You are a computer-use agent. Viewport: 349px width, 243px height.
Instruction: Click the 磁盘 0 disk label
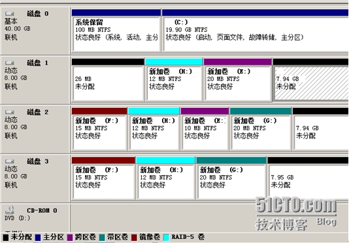pos(38,14)
